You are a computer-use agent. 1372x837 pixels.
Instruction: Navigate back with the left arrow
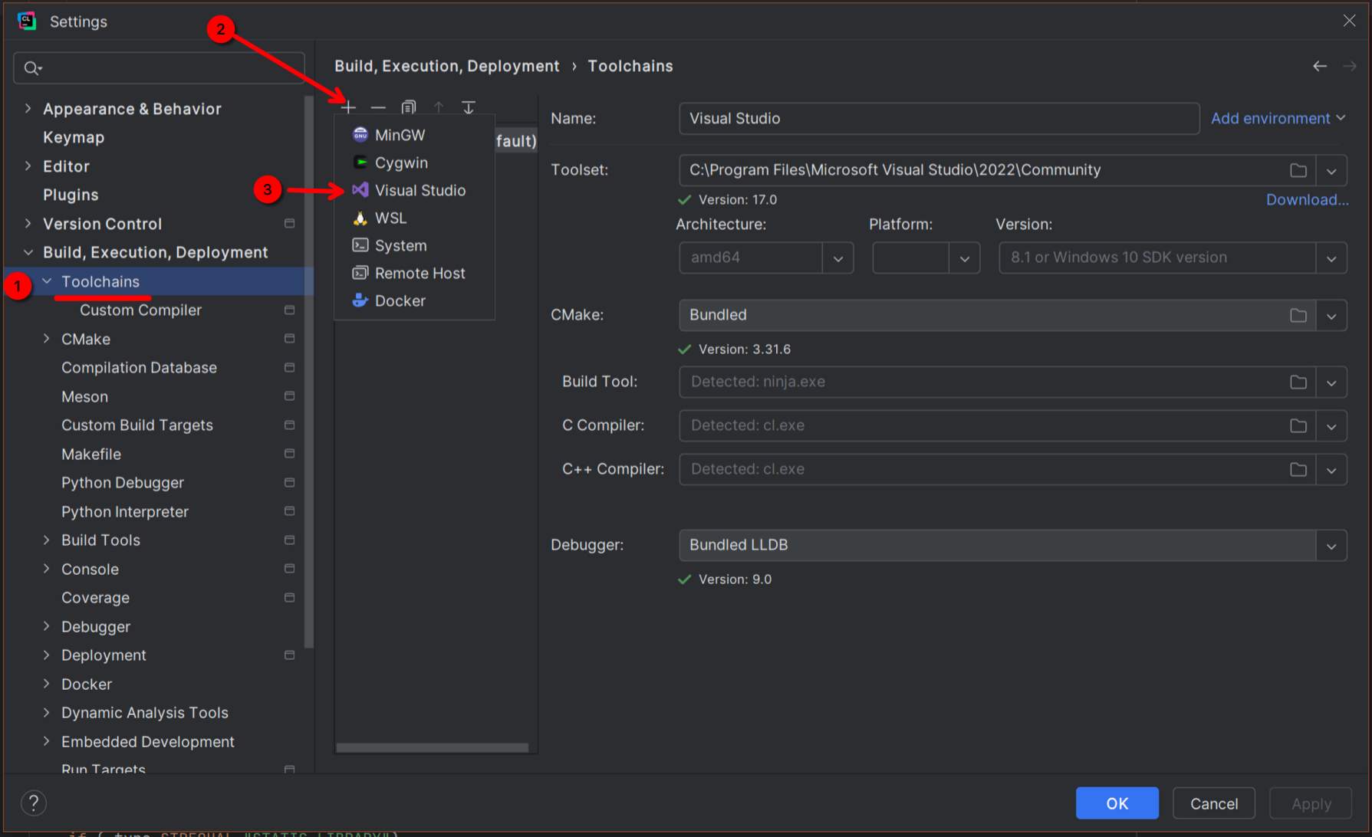pos(1319,66)
